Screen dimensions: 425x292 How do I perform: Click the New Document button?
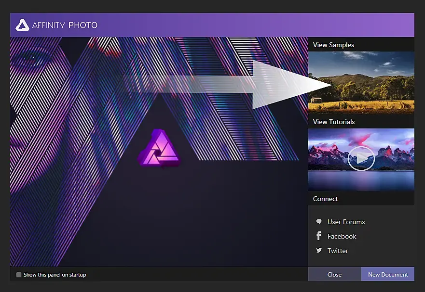388,274
